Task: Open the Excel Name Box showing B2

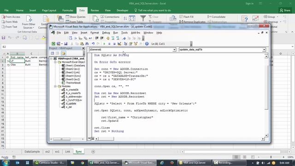Action: click(x=24, y=47)
